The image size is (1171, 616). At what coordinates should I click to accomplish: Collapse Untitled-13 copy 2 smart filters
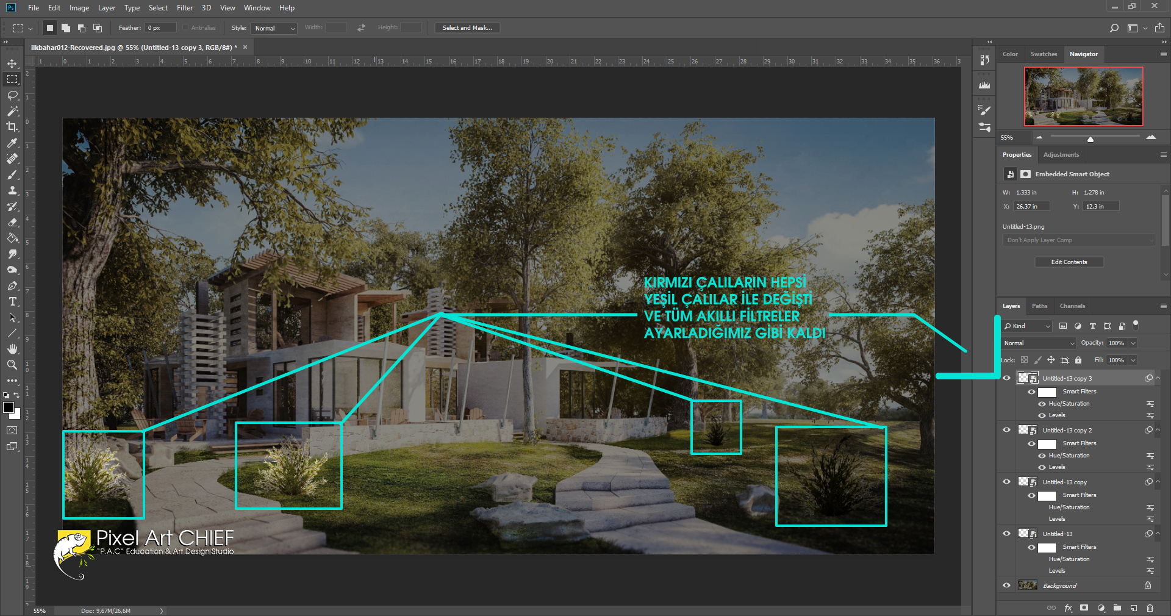(x=1158, y=430)
